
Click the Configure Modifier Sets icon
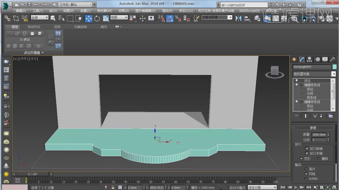coord(330,116)
